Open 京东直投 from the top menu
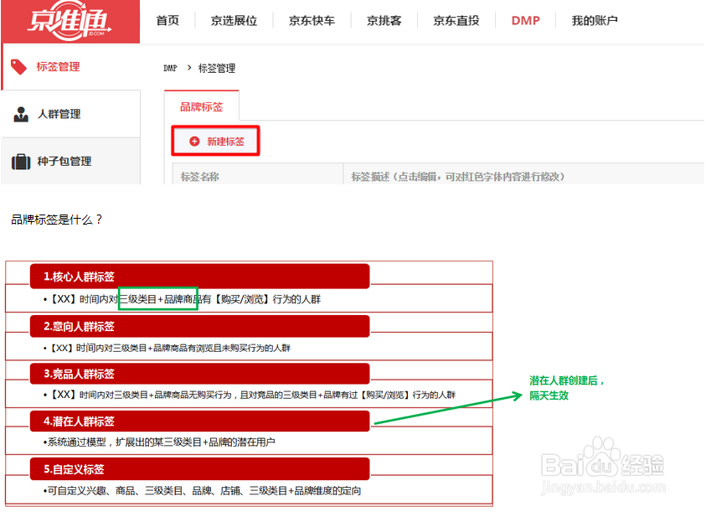The image size is (706, 512). coord(456,21)
